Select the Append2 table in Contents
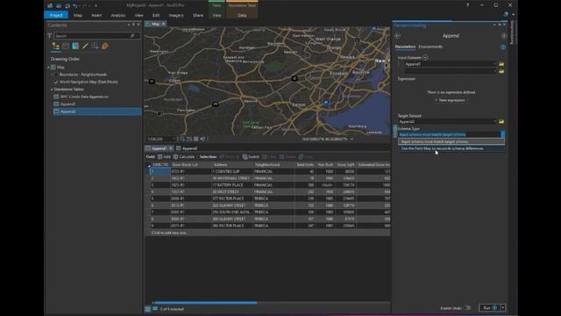 point(67,111)
